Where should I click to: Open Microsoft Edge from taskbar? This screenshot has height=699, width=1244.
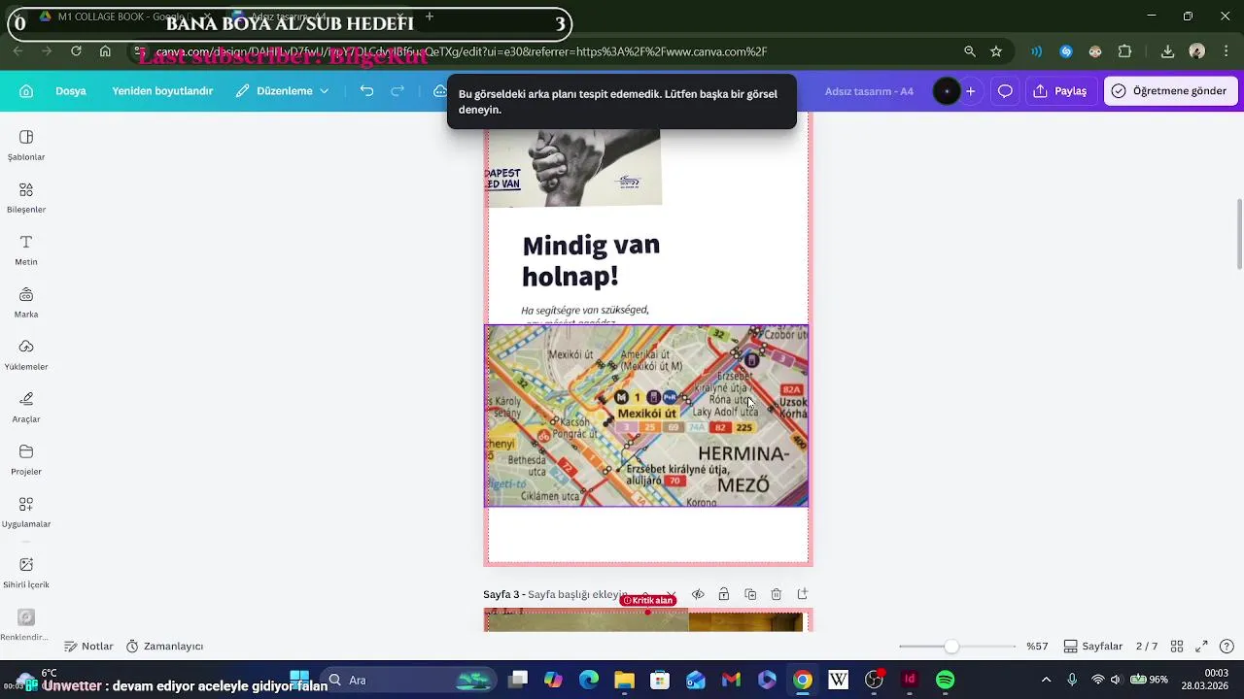pyautogui.click(x=589, y=680)
